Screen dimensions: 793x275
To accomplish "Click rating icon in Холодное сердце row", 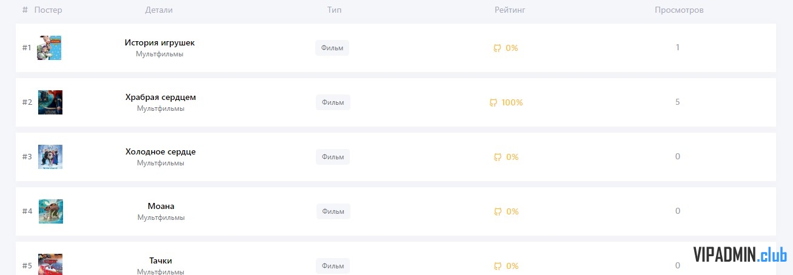I will 498,157.
